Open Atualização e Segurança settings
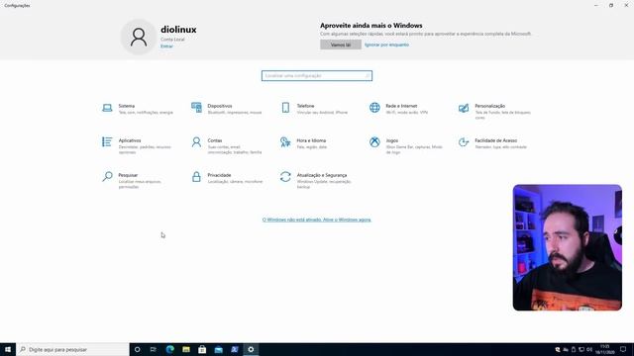 coord(315,180)
